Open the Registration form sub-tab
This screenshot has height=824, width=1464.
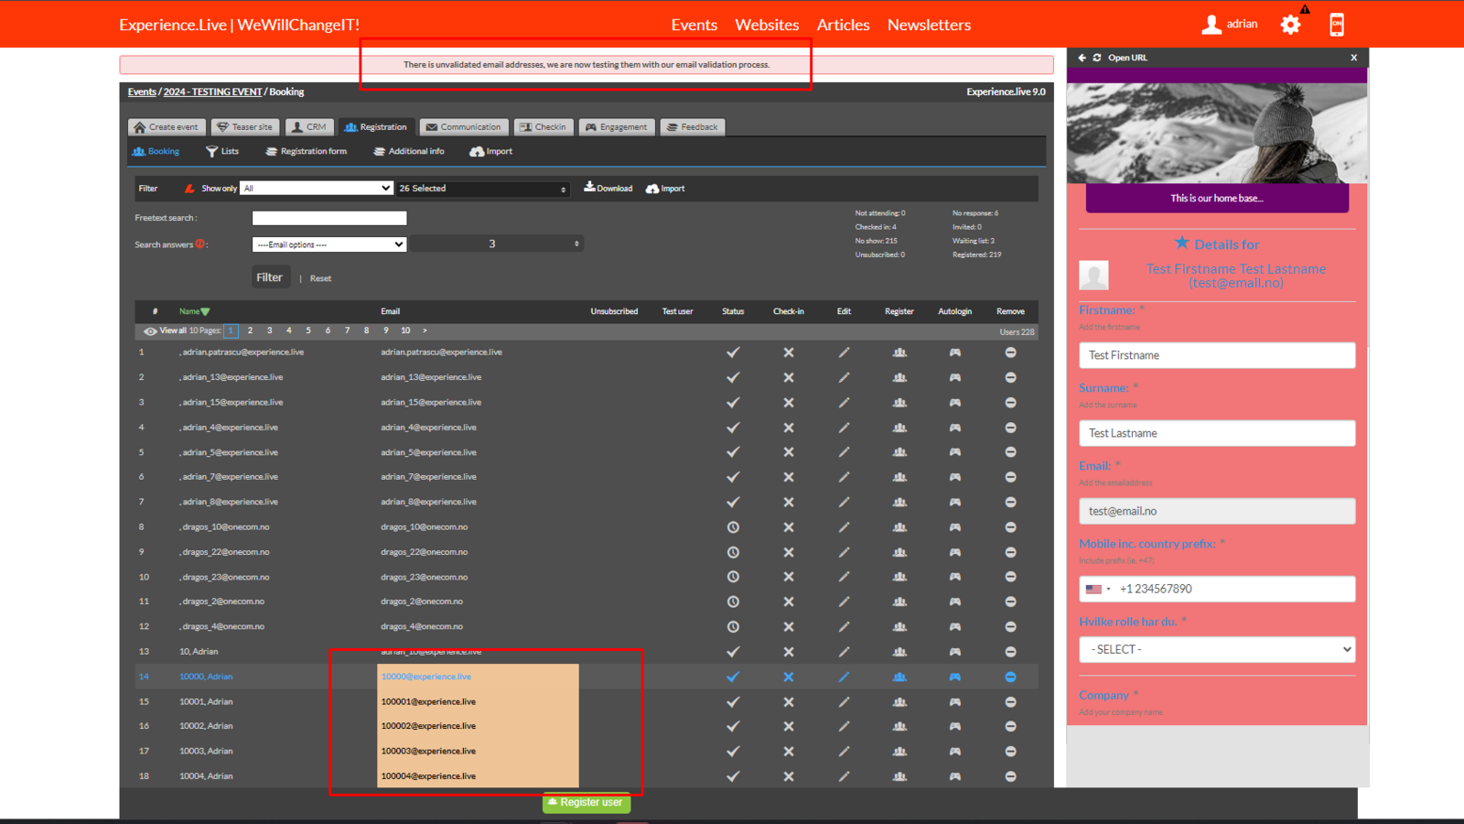pyautogui.click(x=307, y=152)
